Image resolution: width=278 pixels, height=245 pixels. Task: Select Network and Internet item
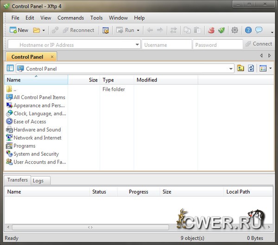tap(37, 138)
